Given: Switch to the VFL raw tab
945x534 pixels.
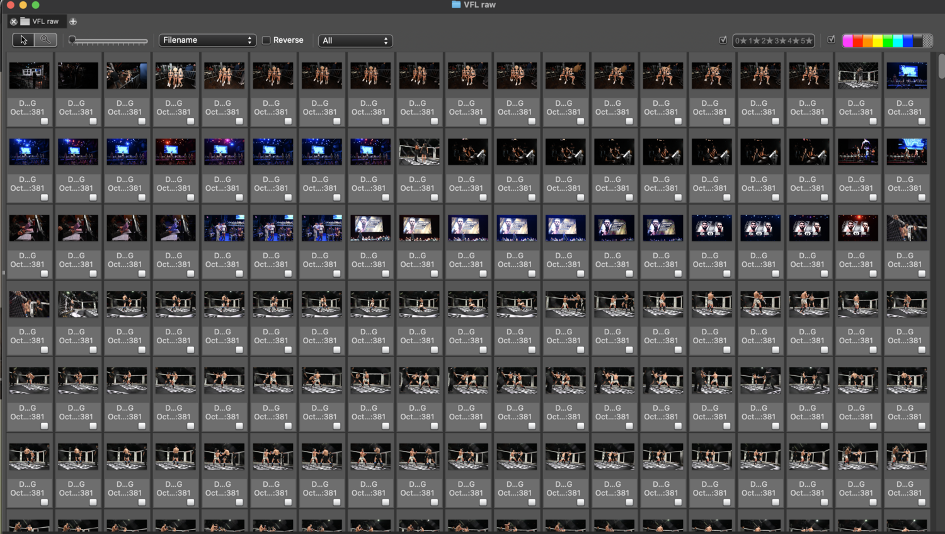Looking at the screenshot, I should pyautogui.click(x=44, y=21).
